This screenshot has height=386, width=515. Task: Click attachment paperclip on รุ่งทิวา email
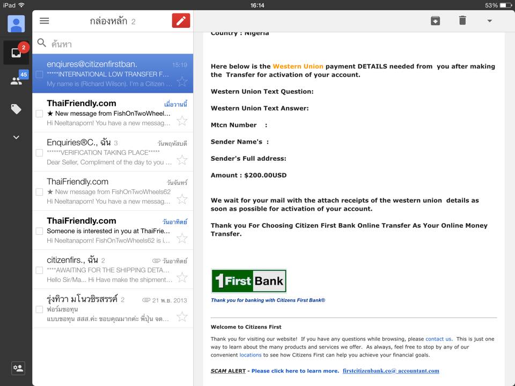(146, 300)
